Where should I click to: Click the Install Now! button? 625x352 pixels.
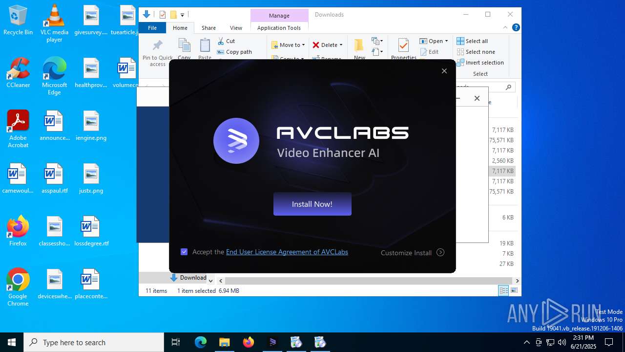pos(312,204)
